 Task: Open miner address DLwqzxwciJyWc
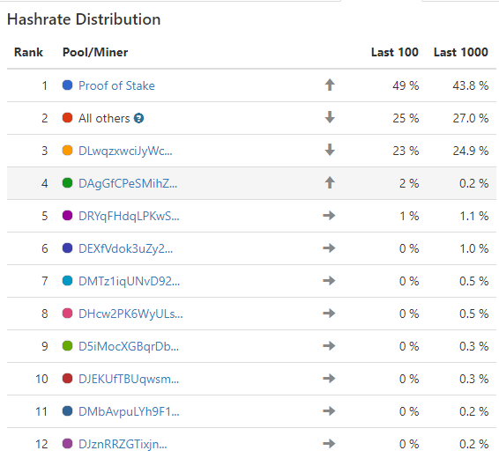(125, 151)
